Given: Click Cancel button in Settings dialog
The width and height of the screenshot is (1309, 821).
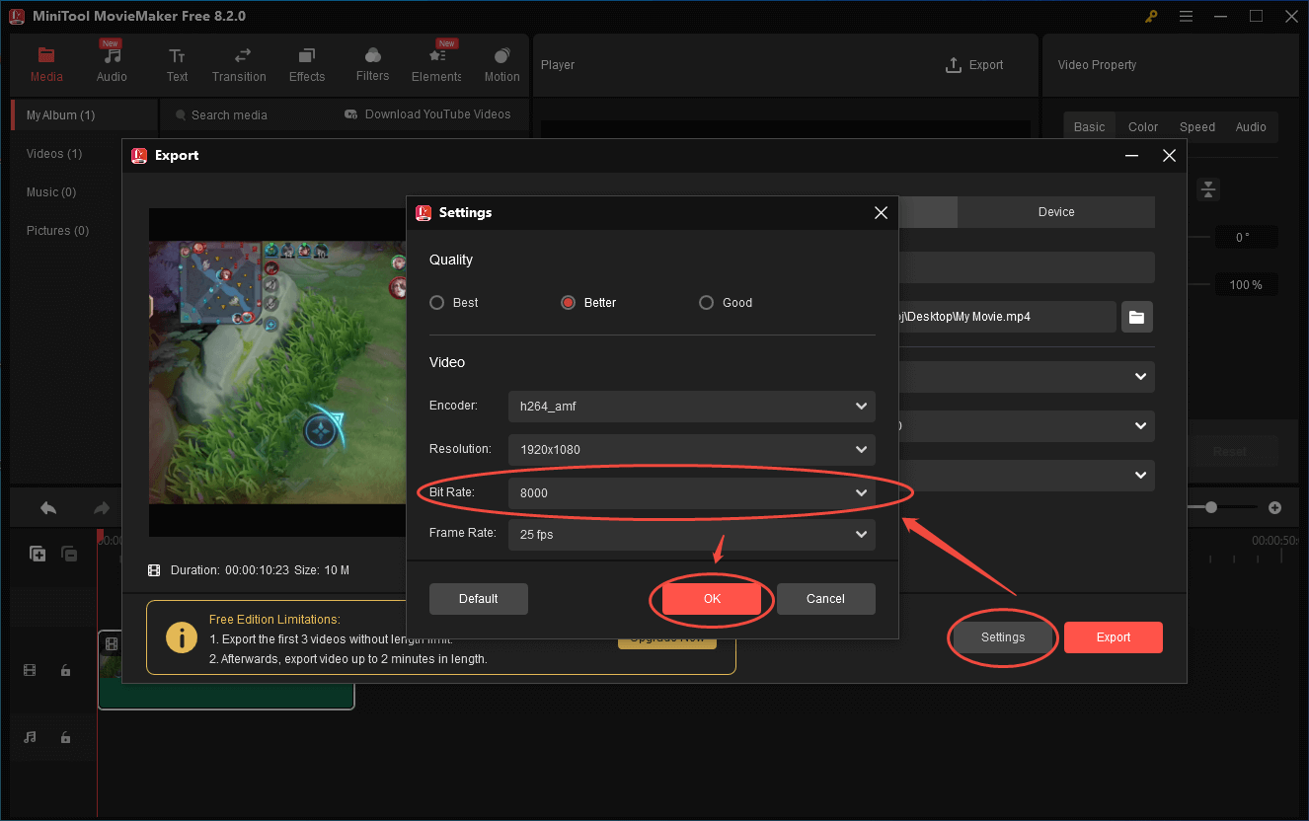Looking at the screenshot, I should pos(825,599).
